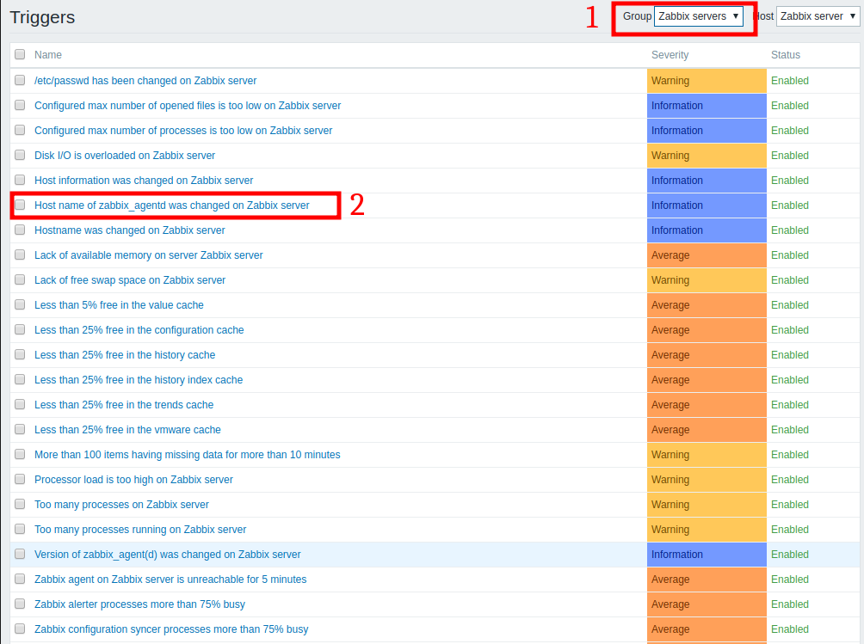Check the /etc/passwd has been changed trigger

coord(20,80)
